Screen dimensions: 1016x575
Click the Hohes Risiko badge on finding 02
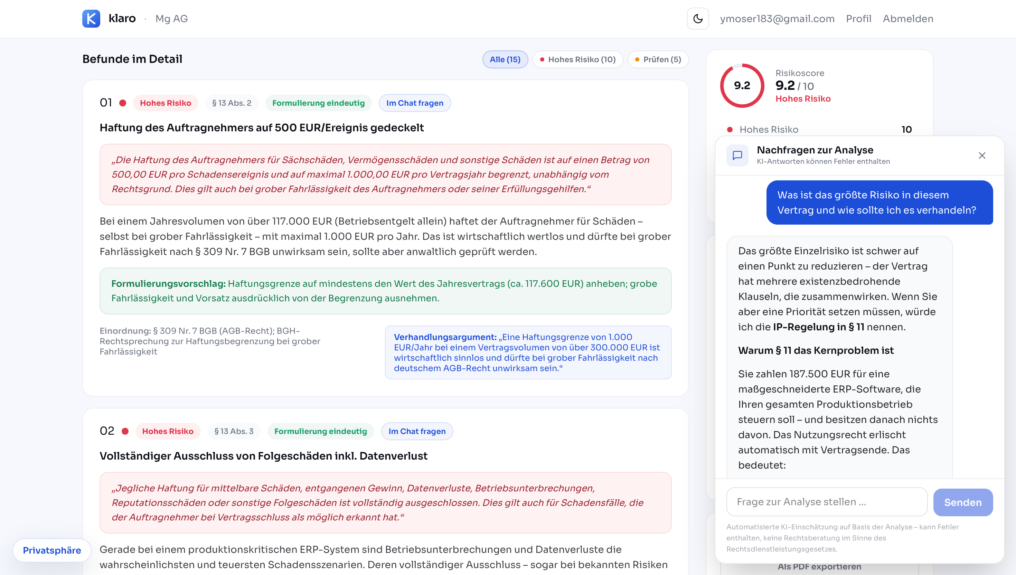click(x=168, y=431)
